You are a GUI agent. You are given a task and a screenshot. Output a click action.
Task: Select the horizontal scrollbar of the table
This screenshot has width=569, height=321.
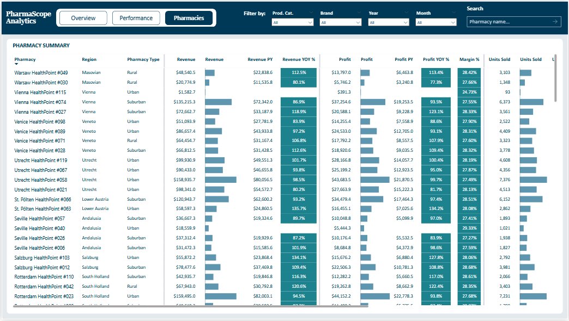click(x=191, y=306)
